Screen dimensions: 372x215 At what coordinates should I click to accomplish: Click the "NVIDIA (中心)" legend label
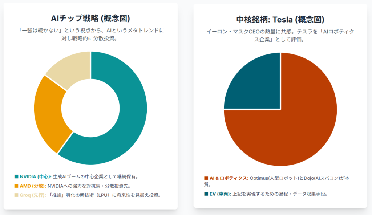pyautogui.click(x=36, y=177)
